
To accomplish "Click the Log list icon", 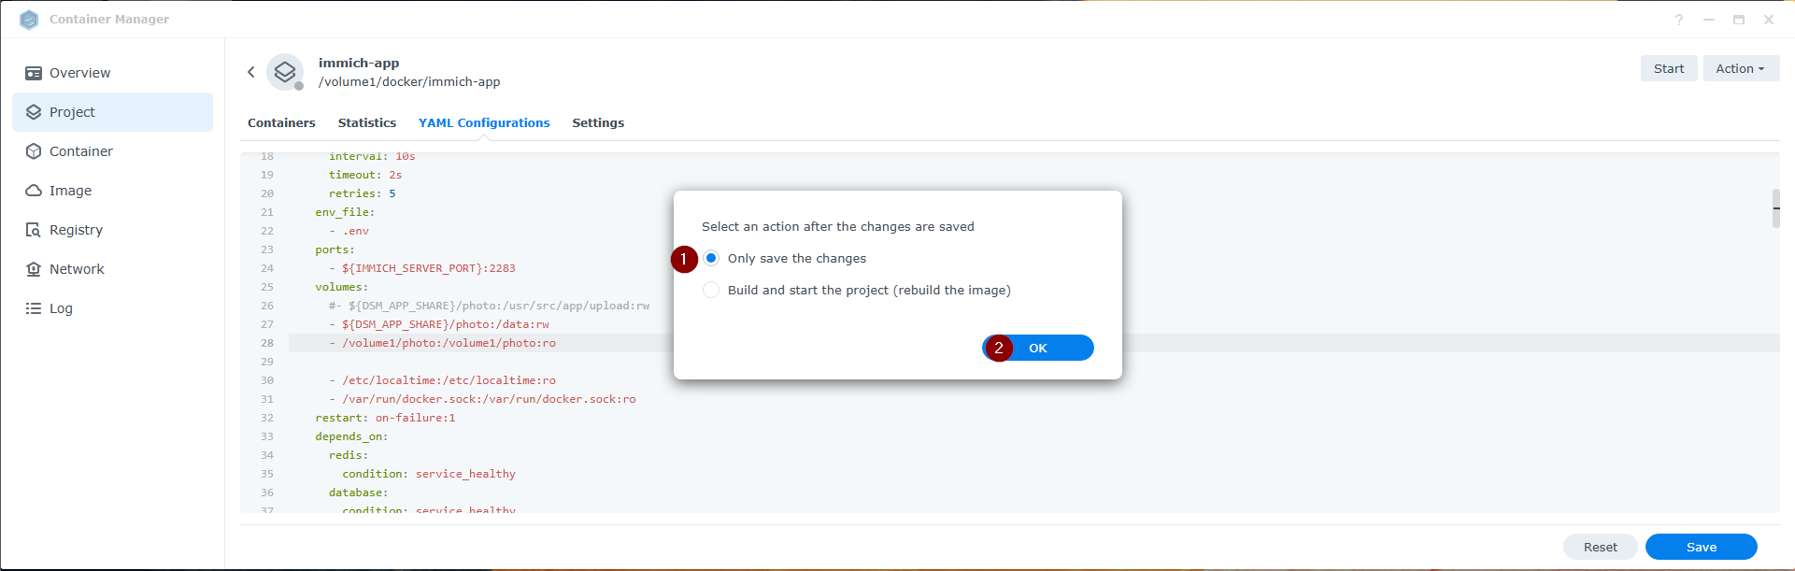I will pyautogui.click(x=34, y=308).
